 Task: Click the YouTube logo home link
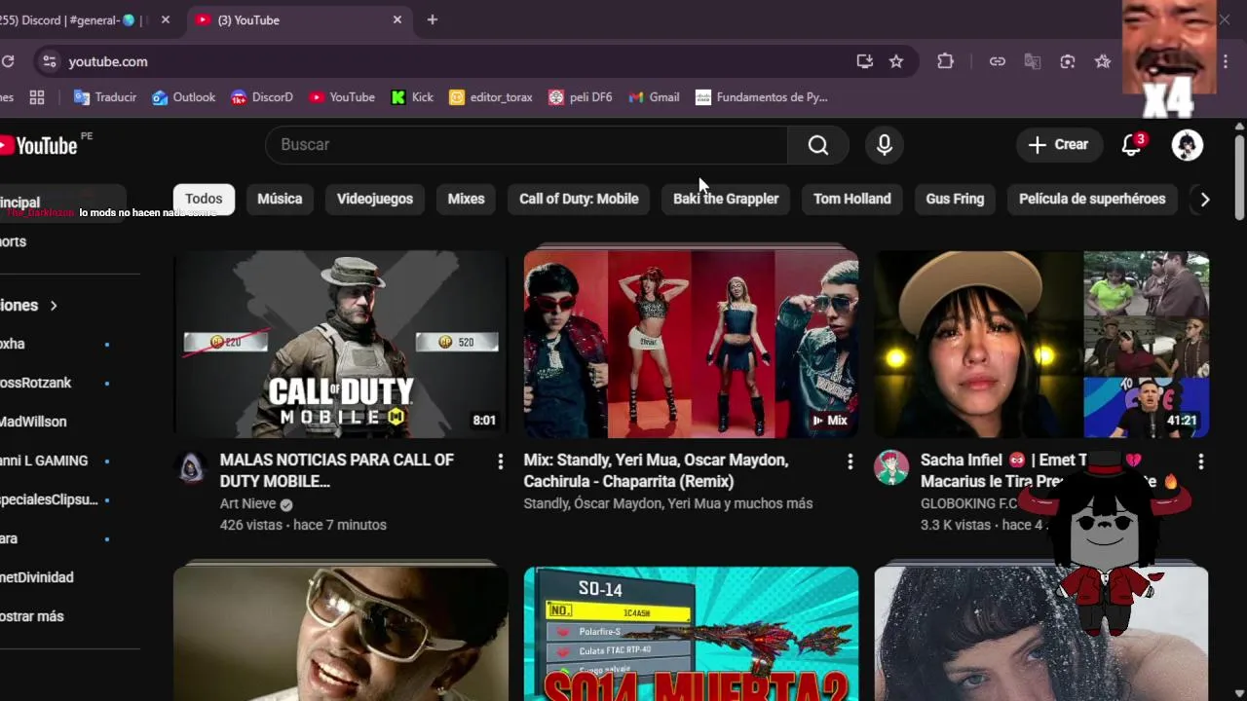(39, 145)
